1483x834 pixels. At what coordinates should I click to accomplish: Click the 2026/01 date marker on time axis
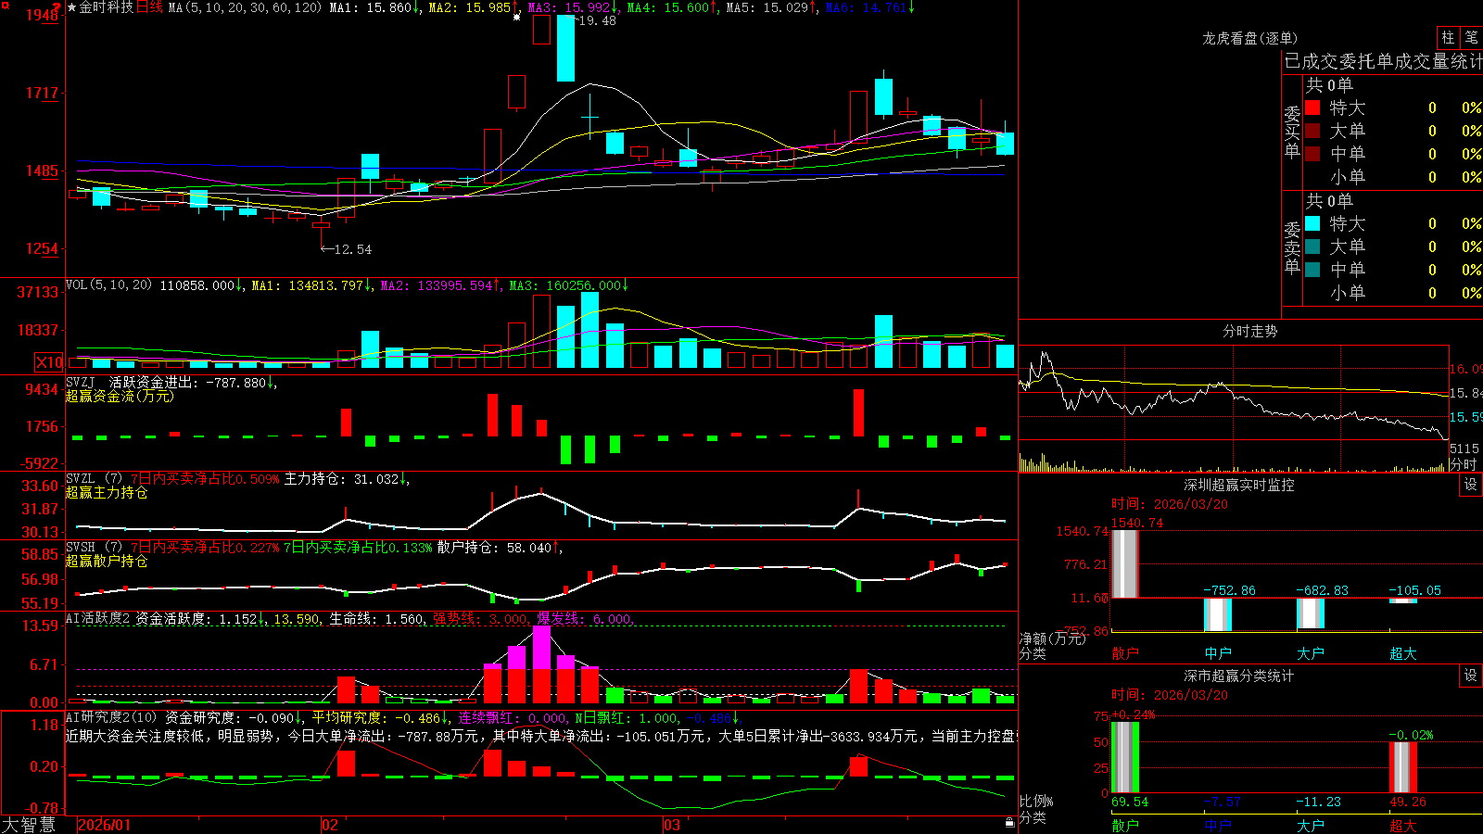coord(105,825)
